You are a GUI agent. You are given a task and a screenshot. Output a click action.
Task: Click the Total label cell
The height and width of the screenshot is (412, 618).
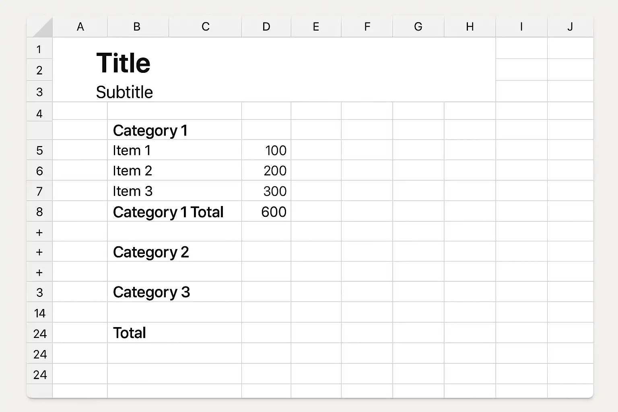[174, 333]
